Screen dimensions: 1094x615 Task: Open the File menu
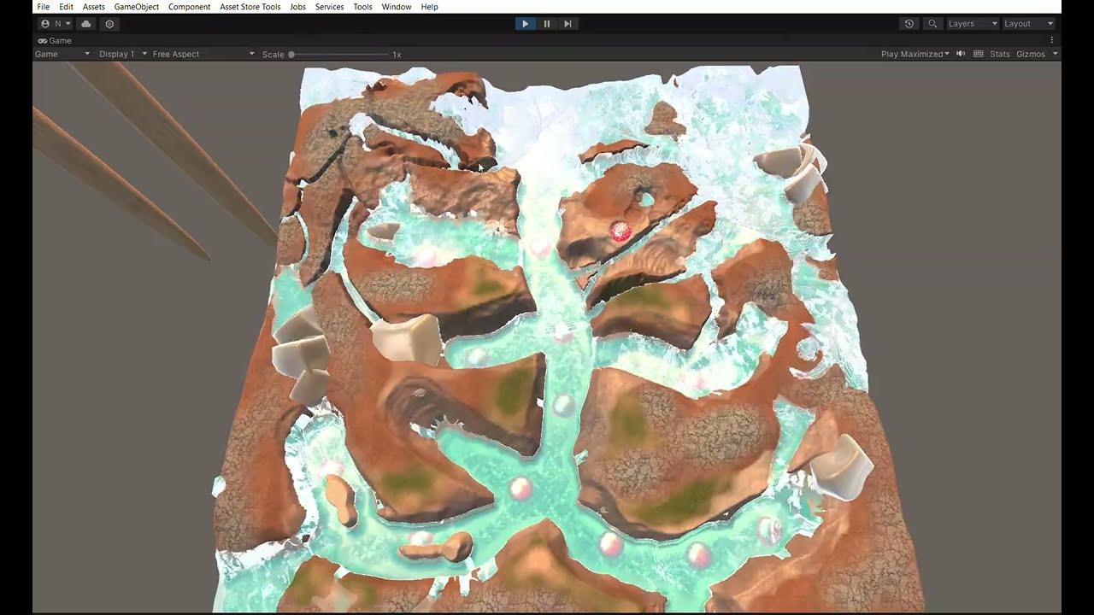point(43,7)
